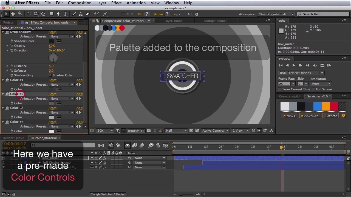
Task: Select the Pan Behind anchor tool
Action: [43, 14]
